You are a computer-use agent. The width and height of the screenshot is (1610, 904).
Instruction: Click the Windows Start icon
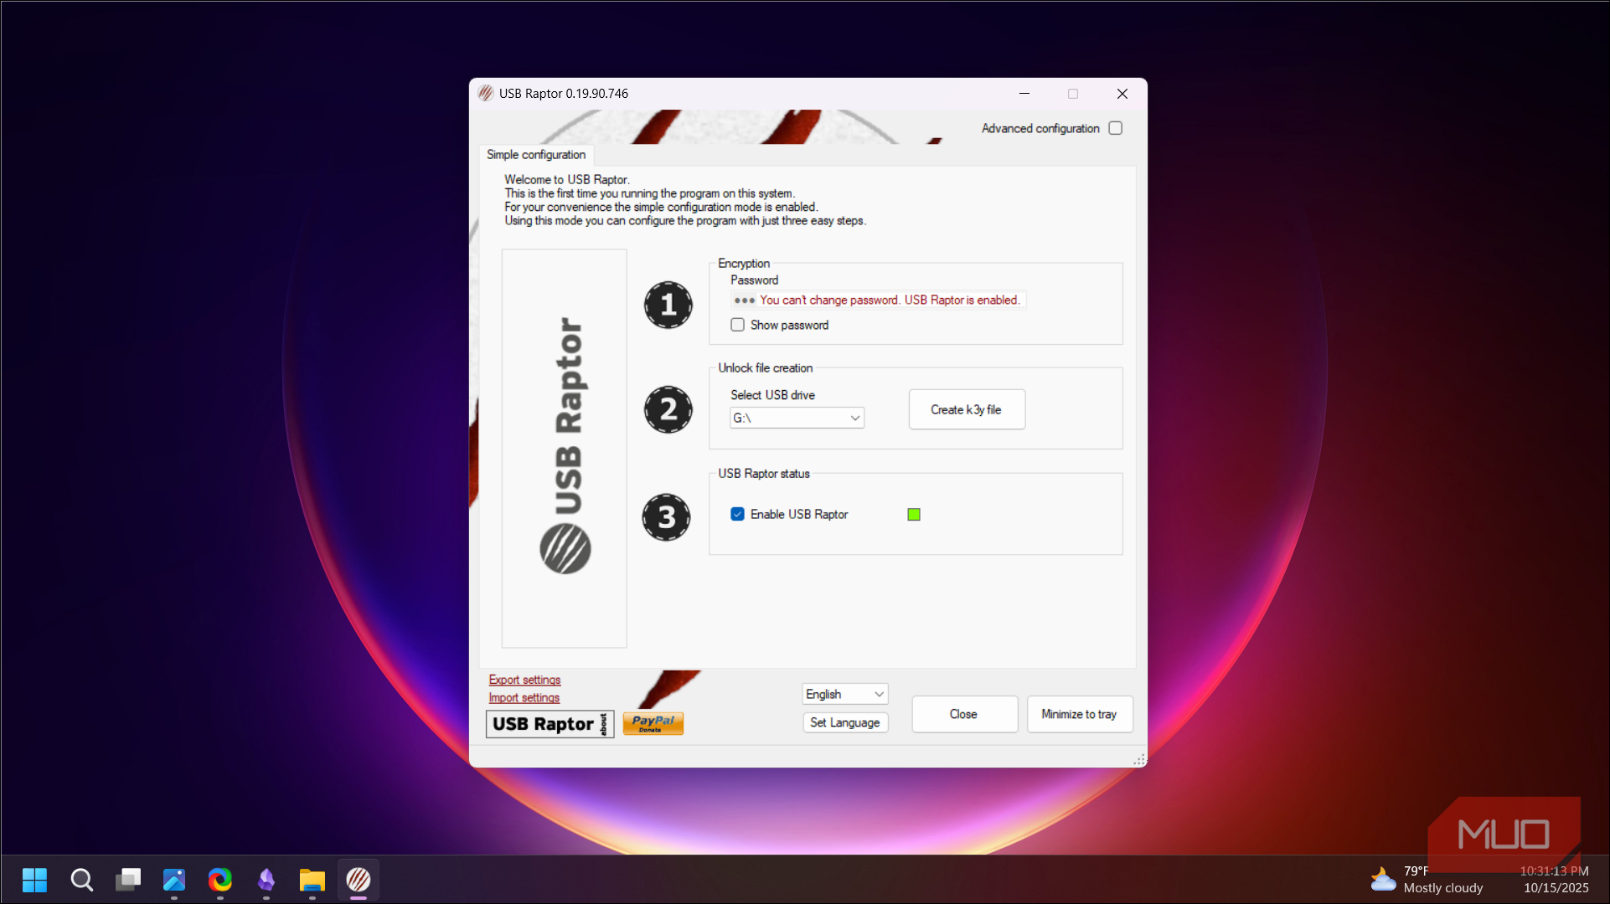(x=34, y=880)
